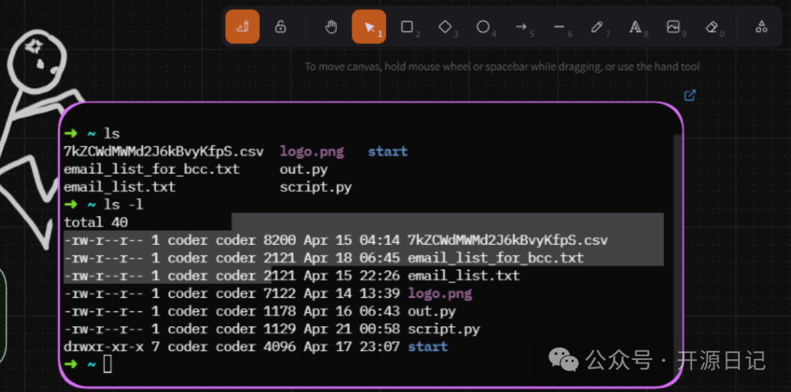This screenshot has width=791, height=392.
Task: Pick the Diamond shape tool
Action: point(445,27)
